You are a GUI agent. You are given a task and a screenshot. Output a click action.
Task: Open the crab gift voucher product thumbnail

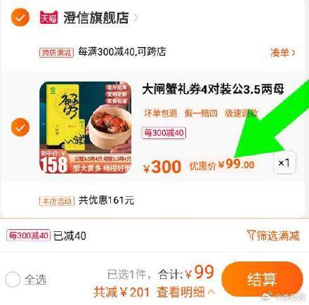coord(86,127)
